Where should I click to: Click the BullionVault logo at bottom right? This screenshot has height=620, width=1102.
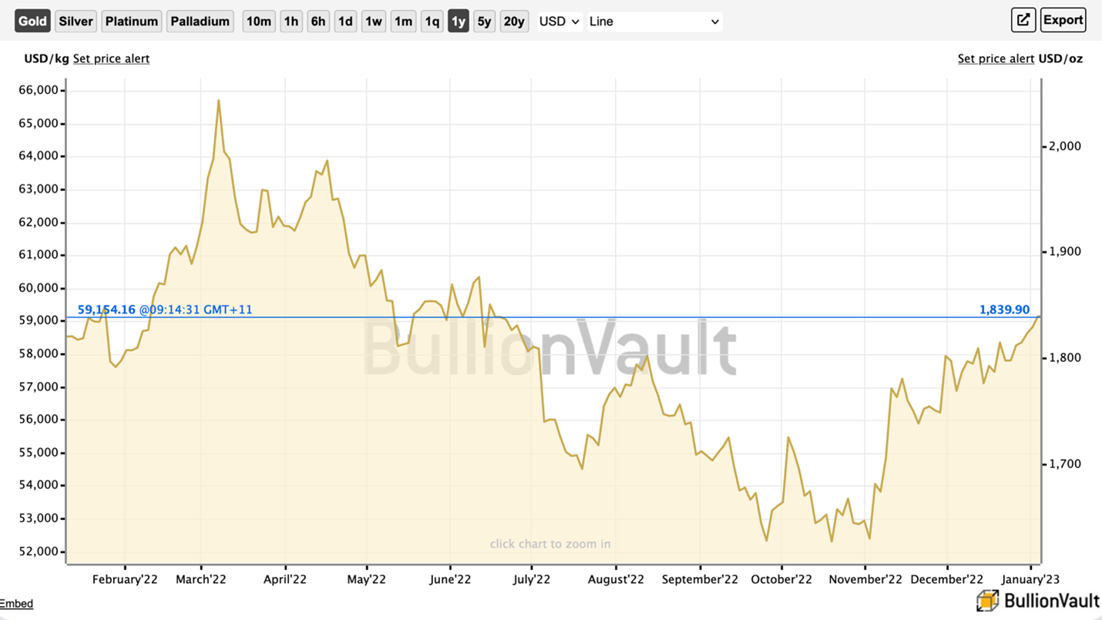1038,600
